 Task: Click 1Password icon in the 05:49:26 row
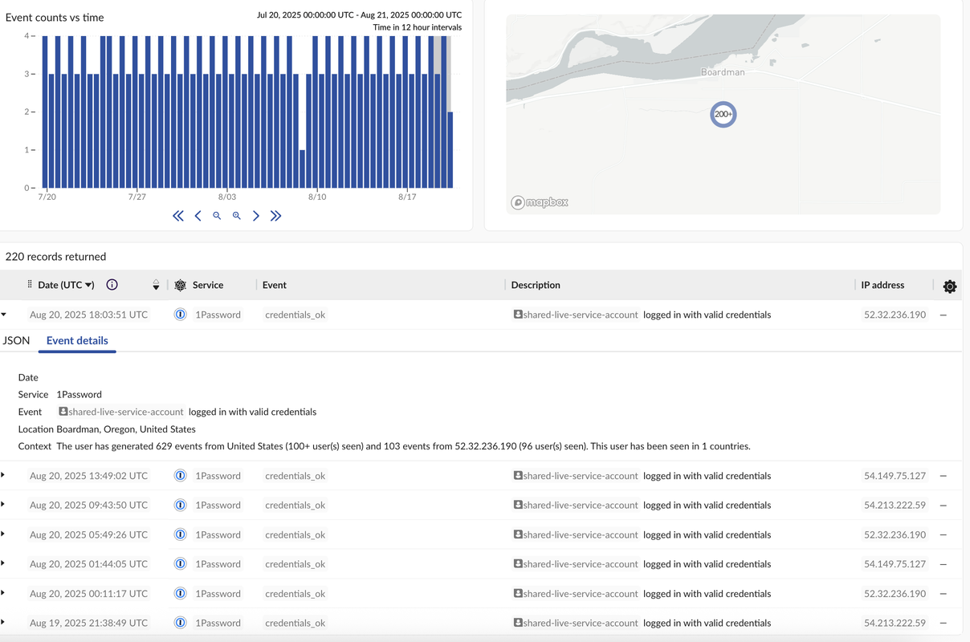pos(181,534)
